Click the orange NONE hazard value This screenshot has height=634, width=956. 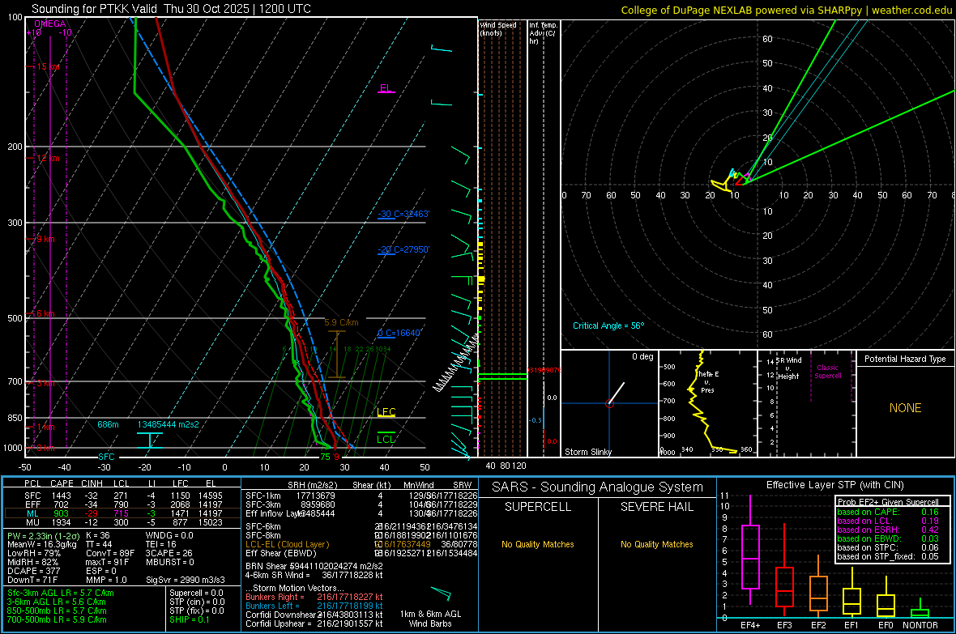905,408
